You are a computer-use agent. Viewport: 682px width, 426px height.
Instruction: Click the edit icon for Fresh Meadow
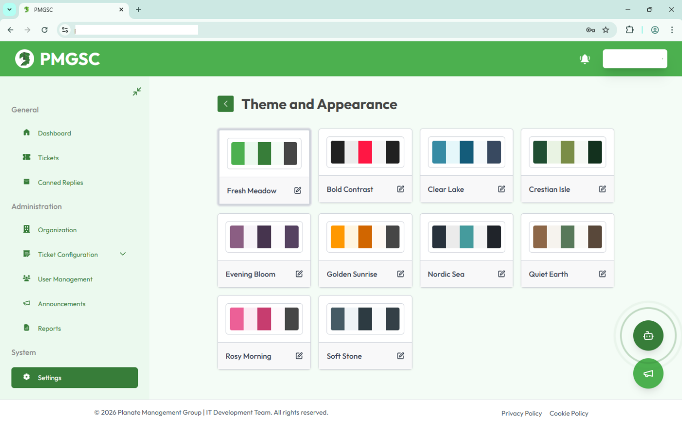(x=298, y=190)
